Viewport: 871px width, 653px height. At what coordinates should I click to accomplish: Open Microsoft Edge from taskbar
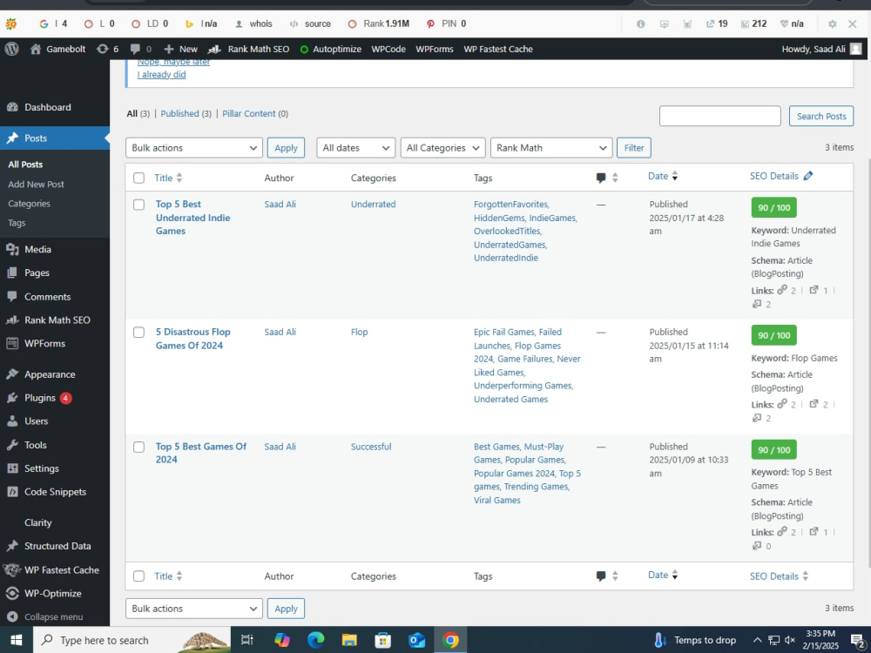pos(315,640)
